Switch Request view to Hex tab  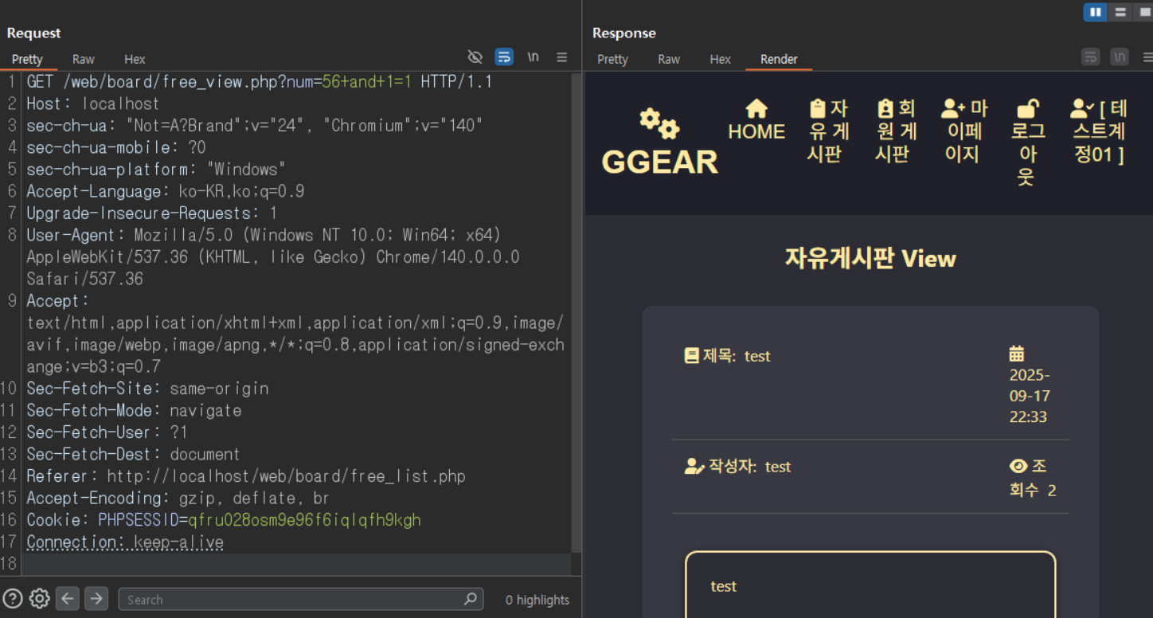click(x=135, y=59)
